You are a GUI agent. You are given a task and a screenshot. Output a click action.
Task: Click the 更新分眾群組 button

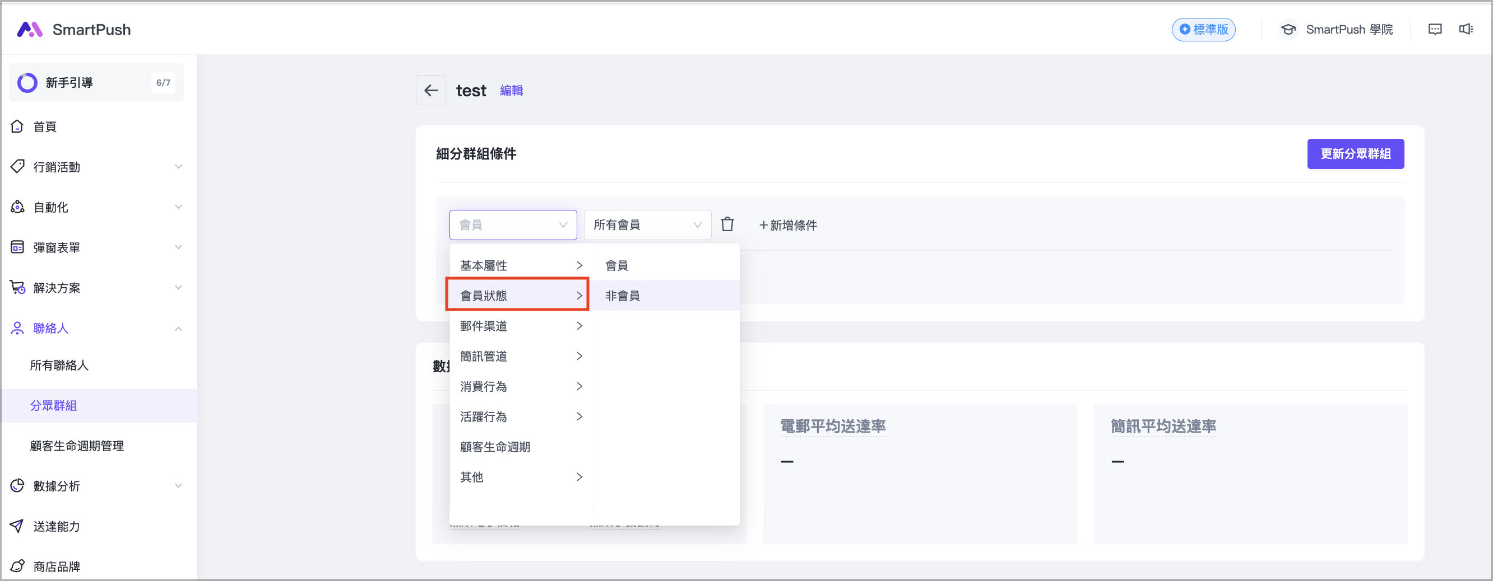[x=1355, y=154]
